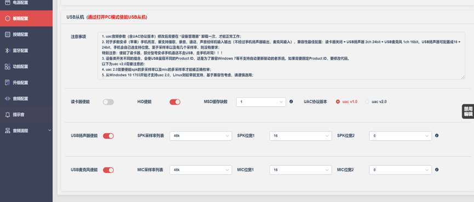Screen dimensions: 474x202
Task: Open the SPK位宽2 dropdown
Action: (x=400, y=136)
